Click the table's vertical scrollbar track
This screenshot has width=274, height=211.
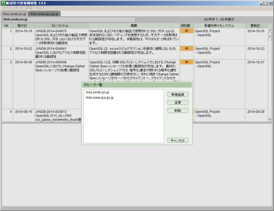[270, 81]
